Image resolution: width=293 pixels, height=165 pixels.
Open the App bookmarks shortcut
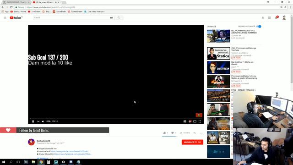coord(5,11)
